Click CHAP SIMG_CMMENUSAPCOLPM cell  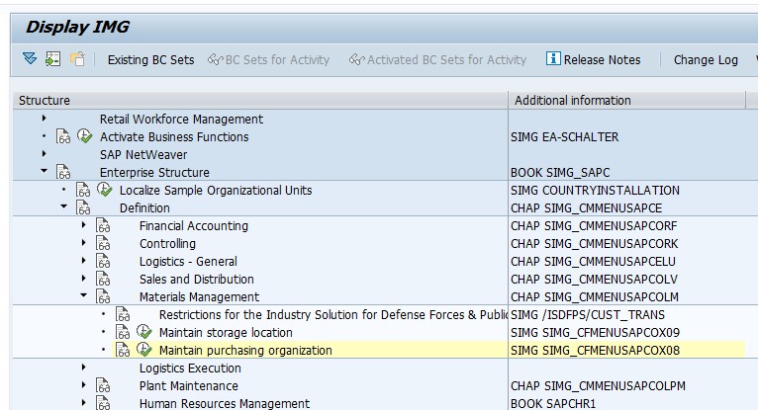pyautogui.click(x=598, y=386)
